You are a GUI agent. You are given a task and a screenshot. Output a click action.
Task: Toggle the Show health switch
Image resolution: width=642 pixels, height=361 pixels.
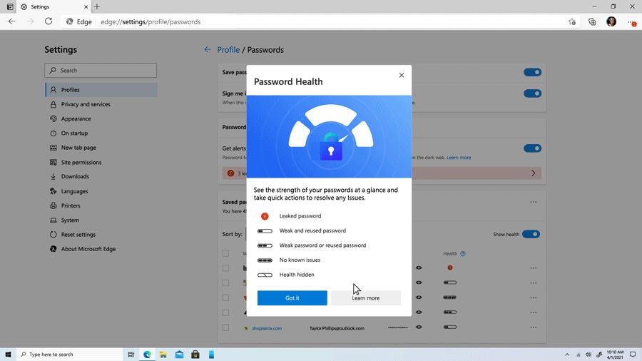[531, 234]
